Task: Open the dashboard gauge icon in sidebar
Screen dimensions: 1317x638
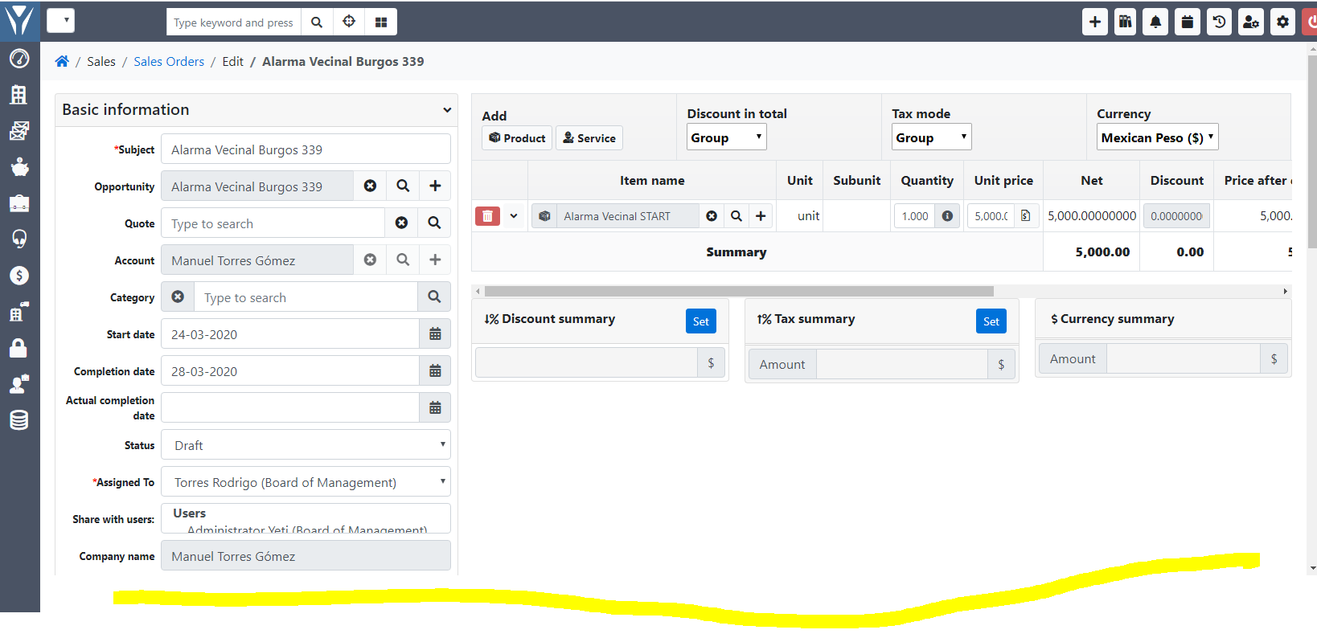Action: (x=19, y=59)
